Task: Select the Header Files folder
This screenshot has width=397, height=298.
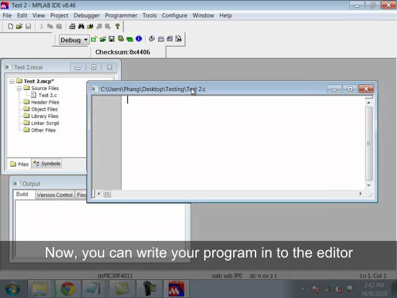Action: (45, 102)
